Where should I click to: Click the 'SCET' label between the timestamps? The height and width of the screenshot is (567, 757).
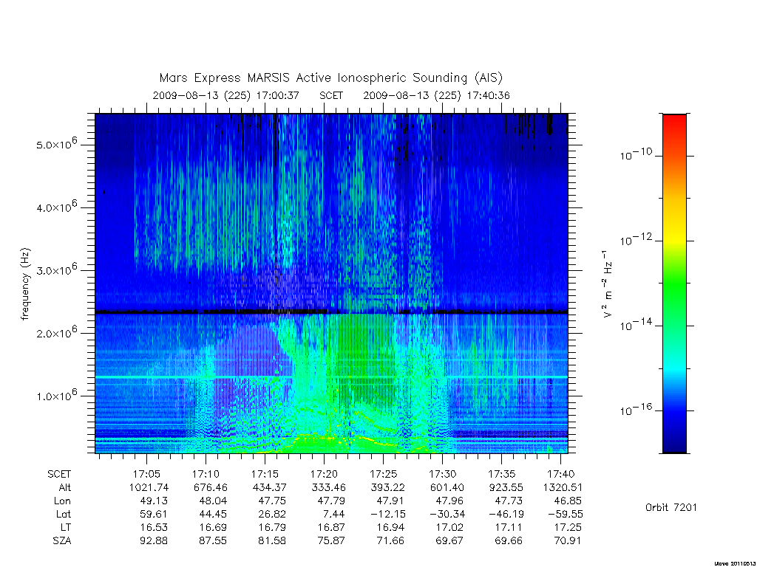point(331,95)
